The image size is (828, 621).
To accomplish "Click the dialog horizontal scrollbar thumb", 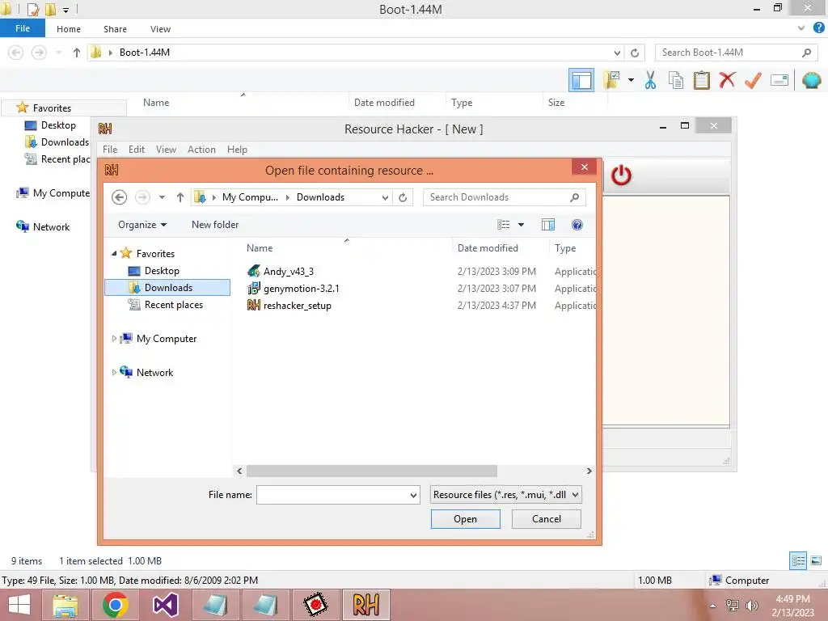I will coord(372,471).
